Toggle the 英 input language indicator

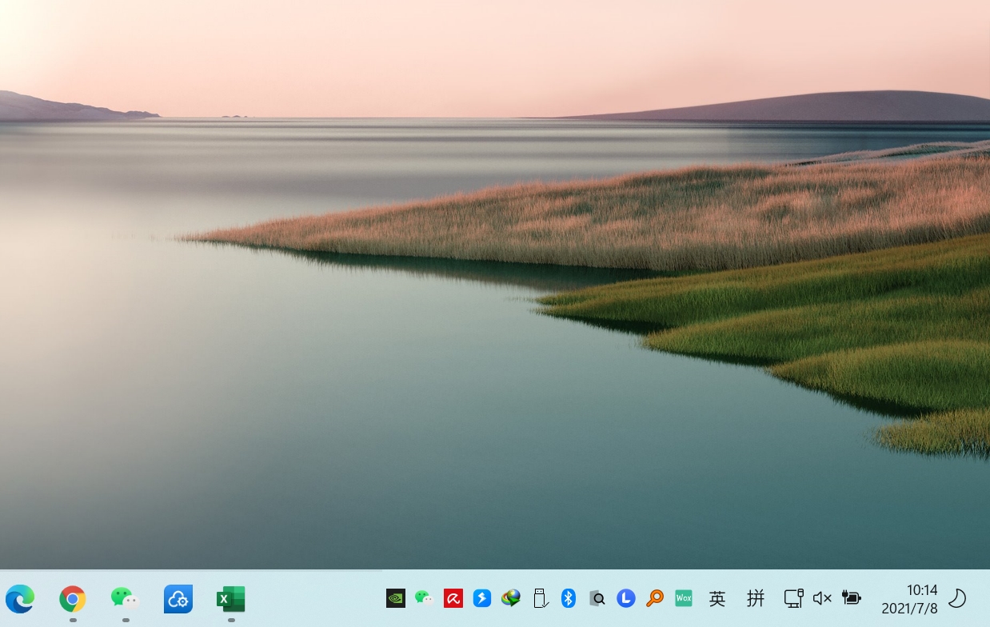click(x=717, y=598)
